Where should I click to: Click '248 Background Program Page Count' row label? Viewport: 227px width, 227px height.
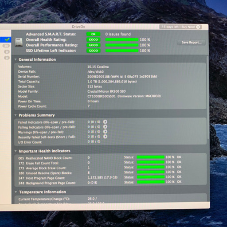click(47, 183)
